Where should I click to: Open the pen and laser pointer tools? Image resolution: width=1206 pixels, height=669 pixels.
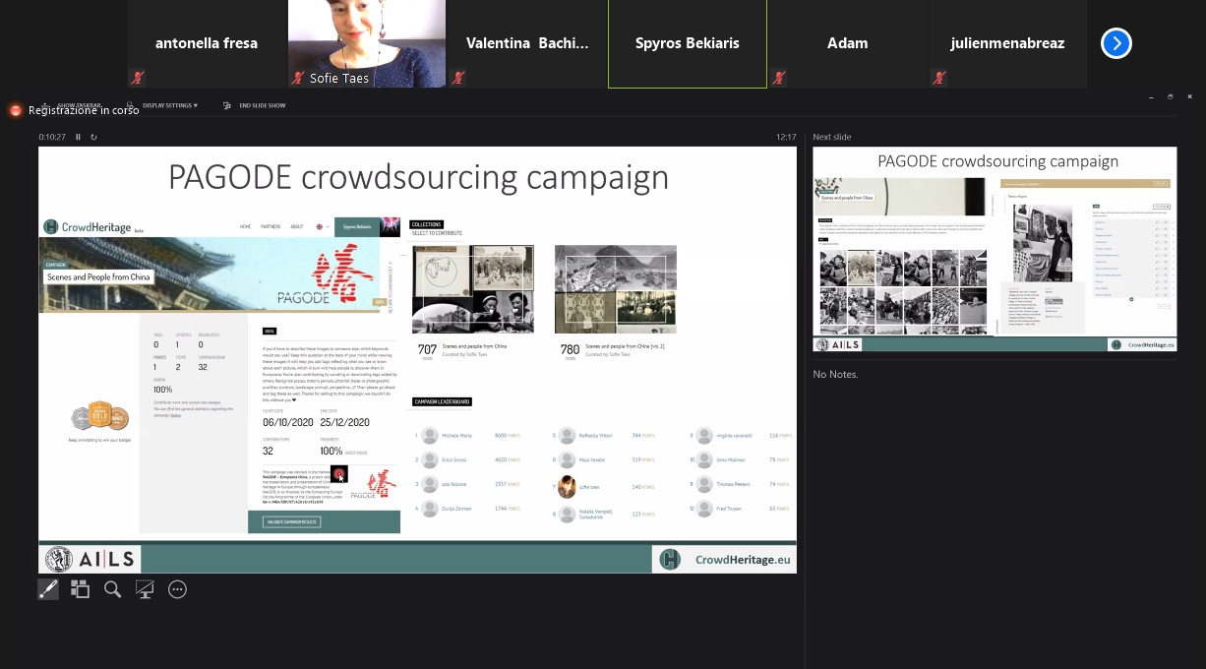click(x=48, y=589)
